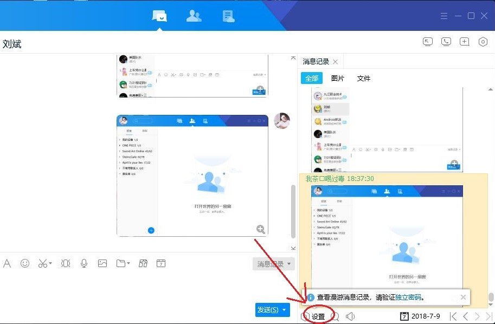This screenshot has width=495, height=324.
Task: Send an image using the picture icon
Action: 103,263
